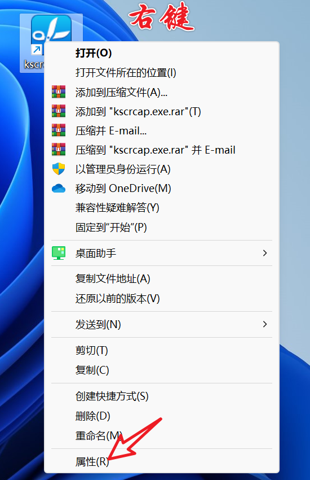The height and width of the screenshot is (480, 310).
Task: Click WinRAR icon beside 添加到压缩文件(A)...
Action: click(x=59, y=92)
